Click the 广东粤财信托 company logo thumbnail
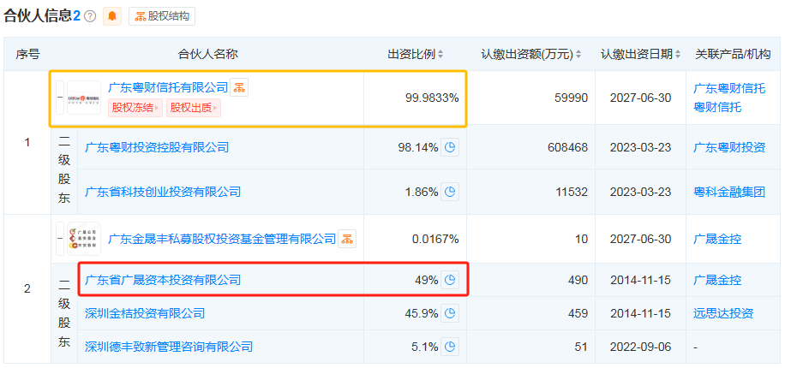This screenshot has width=785, height=368. (84, 98)
